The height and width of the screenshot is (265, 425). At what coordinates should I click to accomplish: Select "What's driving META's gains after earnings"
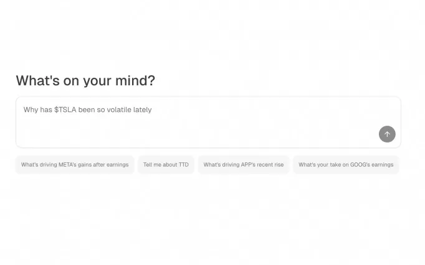75,165
